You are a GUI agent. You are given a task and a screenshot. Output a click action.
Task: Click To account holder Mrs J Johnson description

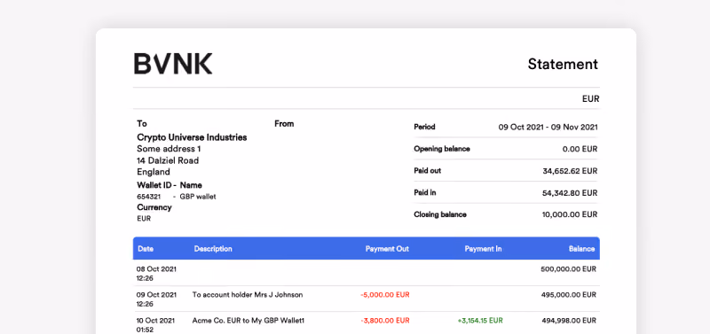coord(248,295)
